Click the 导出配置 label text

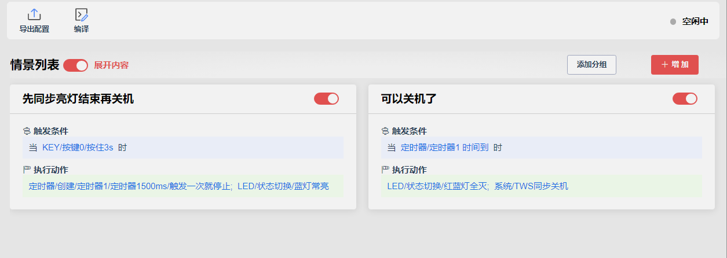tap(34, 29)
